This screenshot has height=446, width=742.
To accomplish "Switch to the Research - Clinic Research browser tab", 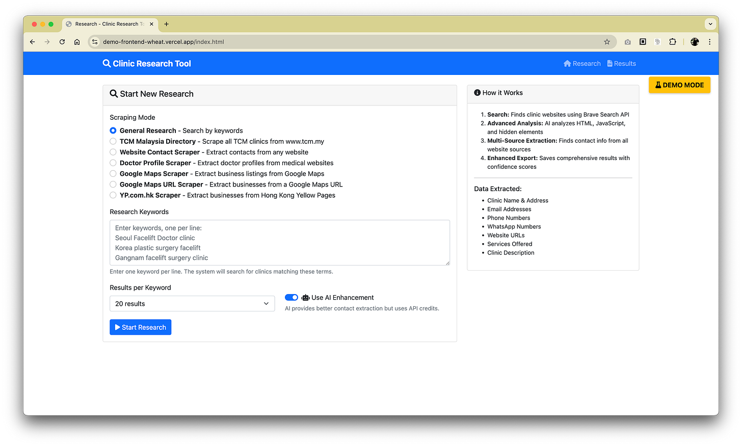I will [x=110, y=24].
